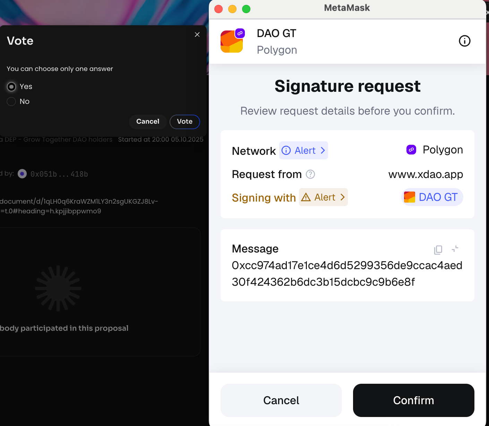Select the No radio option
This screenshot has height=426, width=489.
pyautogui.click(x=11, y=101)
